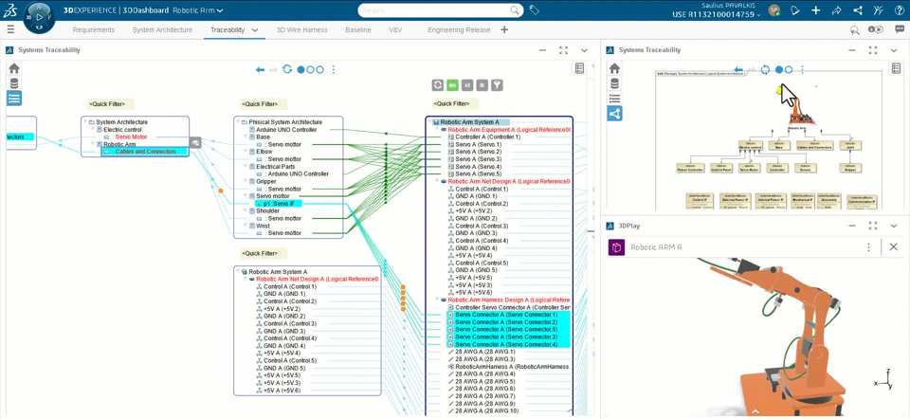Open the chat bubble icon

click(x=899, y=29)
